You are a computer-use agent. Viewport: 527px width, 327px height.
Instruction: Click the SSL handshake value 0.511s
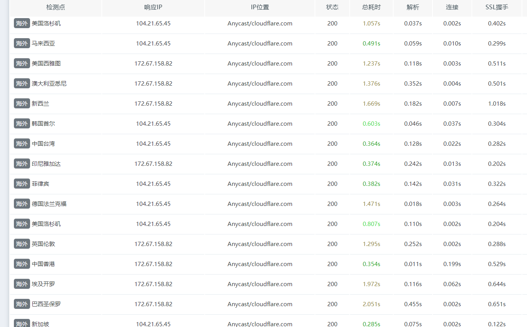tap(497, 64)
